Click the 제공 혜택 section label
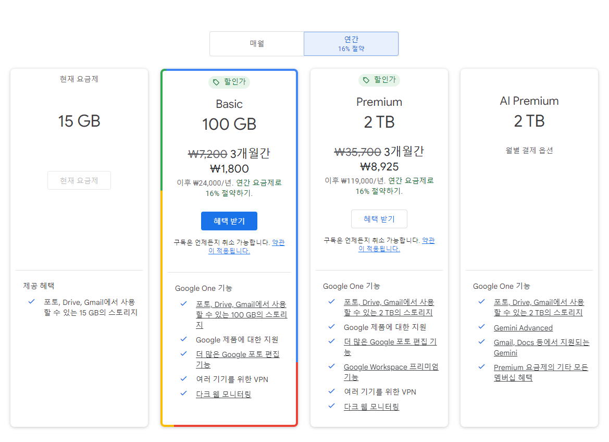This screenshot has height=442, width=609. [39, 286]
